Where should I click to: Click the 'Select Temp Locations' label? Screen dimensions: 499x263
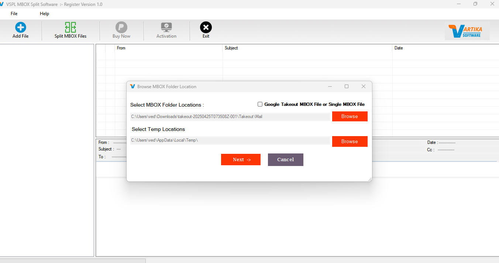coord(158,129)
